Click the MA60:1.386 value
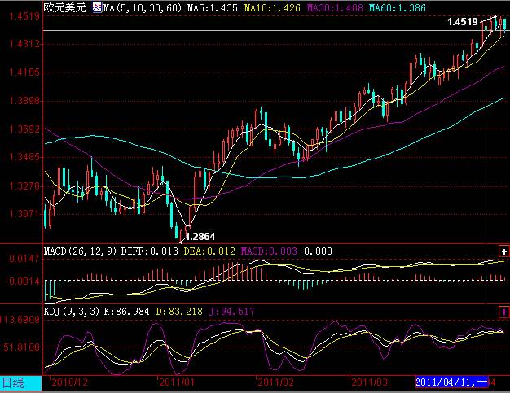The image size is (510, 393). pyautogui.click(x=397, y=8)
